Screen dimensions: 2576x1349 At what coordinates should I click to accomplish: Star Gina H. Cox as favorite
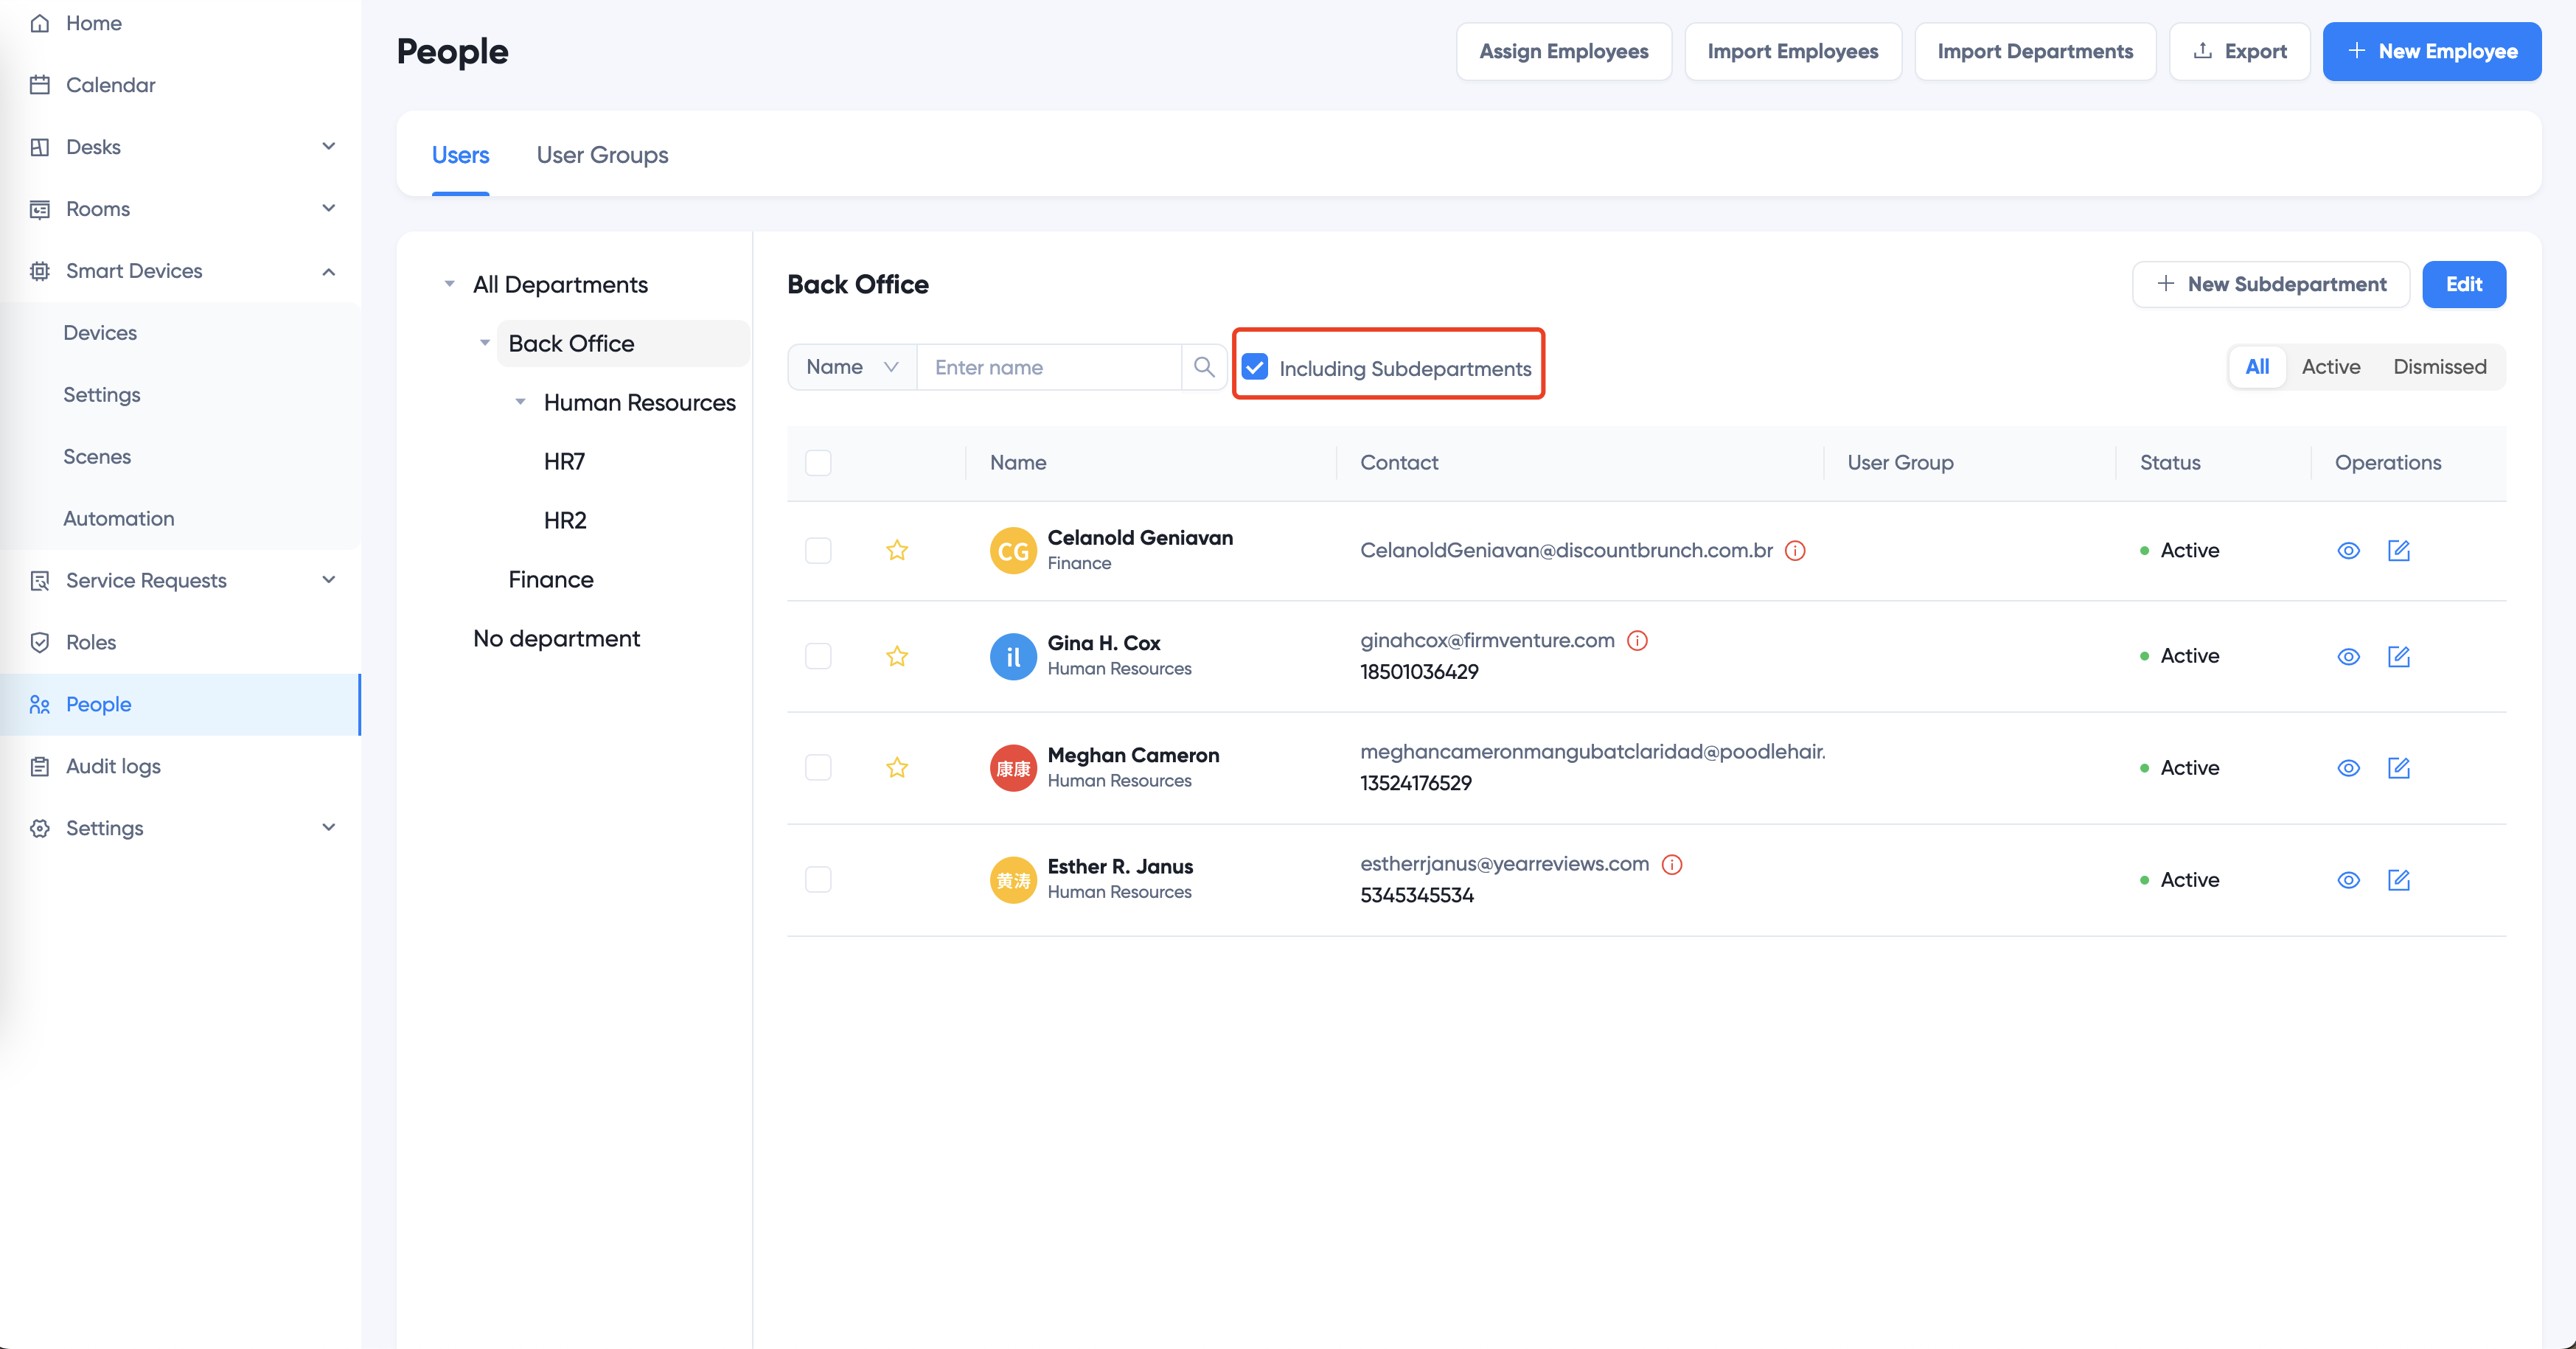[x=897, y=656]
